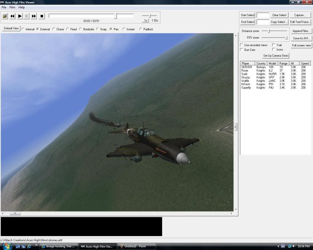The width and height of the screenshot is (313, 250).
Task: Select the Pan radio button
Action: coord(111,29)
